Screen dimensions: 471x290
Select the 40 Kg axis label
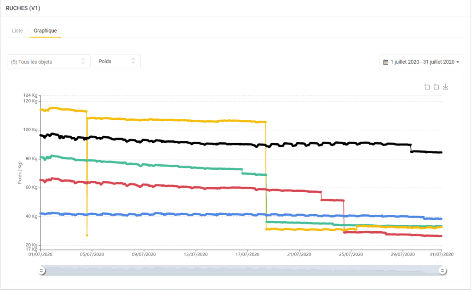(32, 216)
